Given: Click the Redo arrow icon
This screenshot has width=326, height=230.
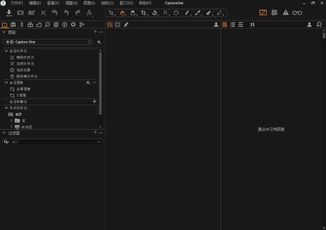Looking at the screenshot, I should [78, 13].
